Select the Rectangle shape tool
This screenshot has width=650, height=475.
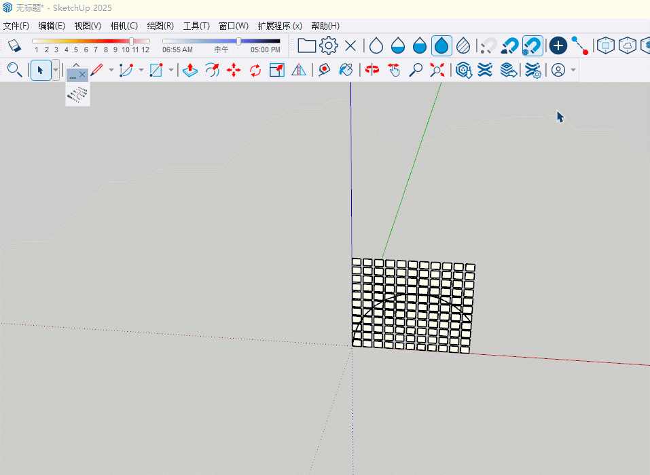click(156, 70)
